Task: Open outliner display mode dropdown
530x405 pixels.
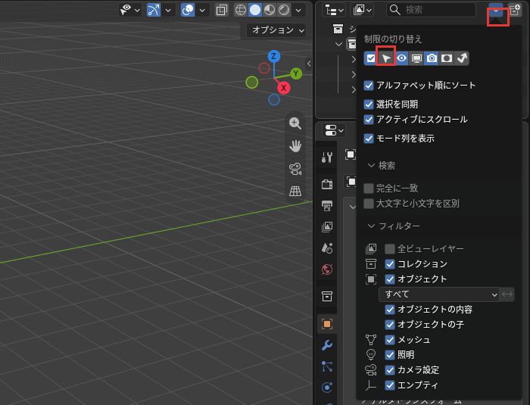Action: (362, 10)
